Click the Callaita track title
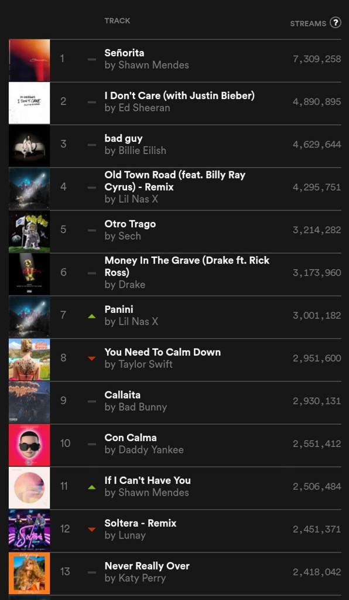Viewport: 349px width, 600px height. (122, 394)
